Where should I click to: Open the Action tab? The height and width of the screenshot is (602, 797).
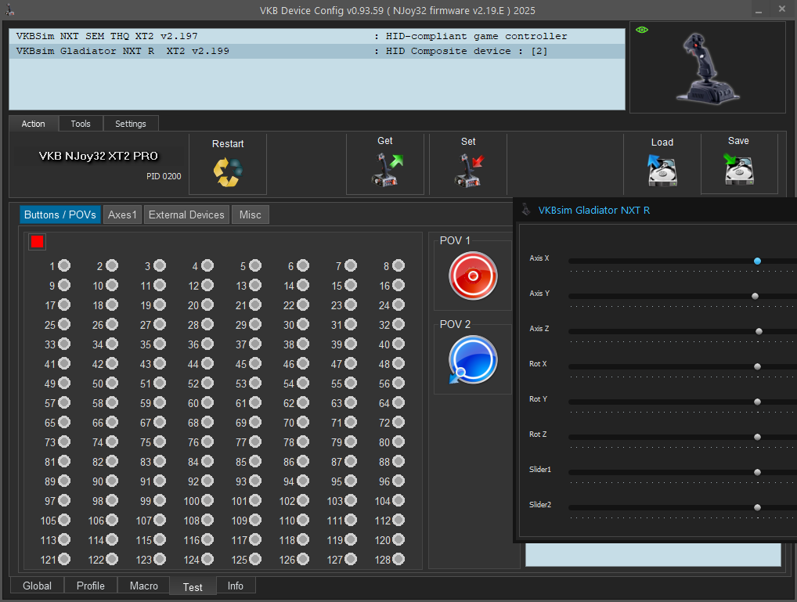pos(33,124)
